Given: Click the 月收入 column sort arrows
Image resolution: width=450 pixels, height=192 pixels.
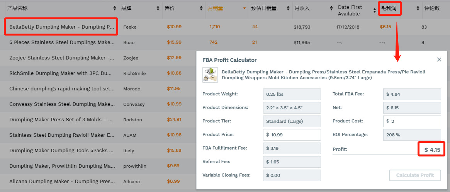Looking at the screenshot, I should tap(331, 8).
